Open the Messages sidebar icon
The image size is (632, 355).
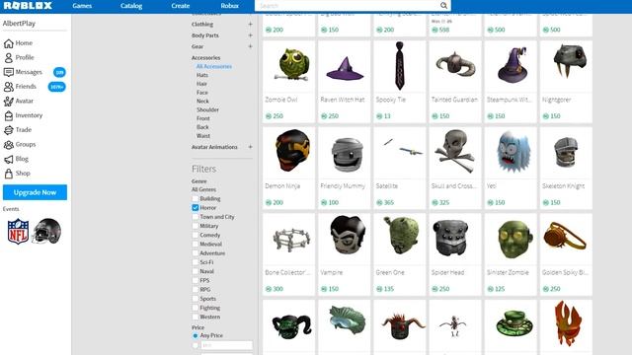pos(9,72)
